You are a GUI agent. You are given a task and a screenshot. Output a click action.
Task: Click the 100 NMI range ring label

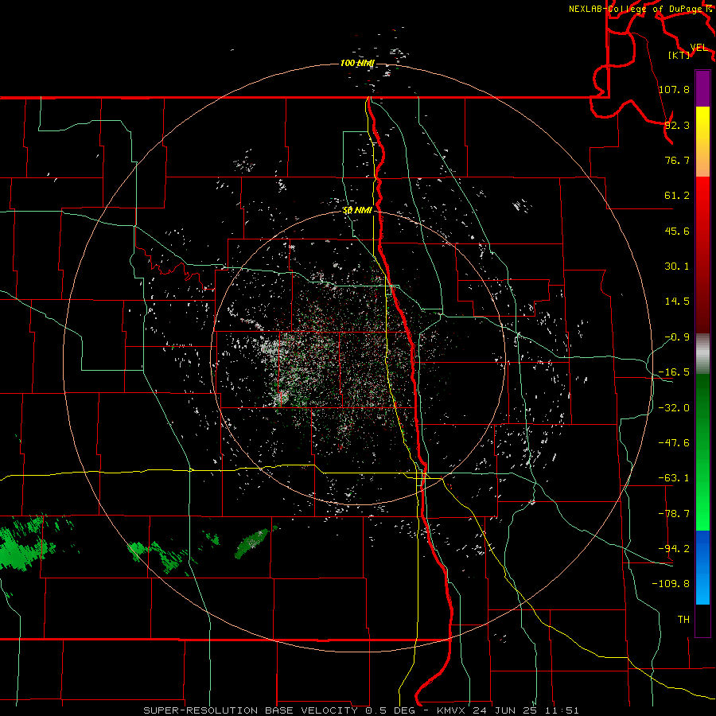click(357, 63)
